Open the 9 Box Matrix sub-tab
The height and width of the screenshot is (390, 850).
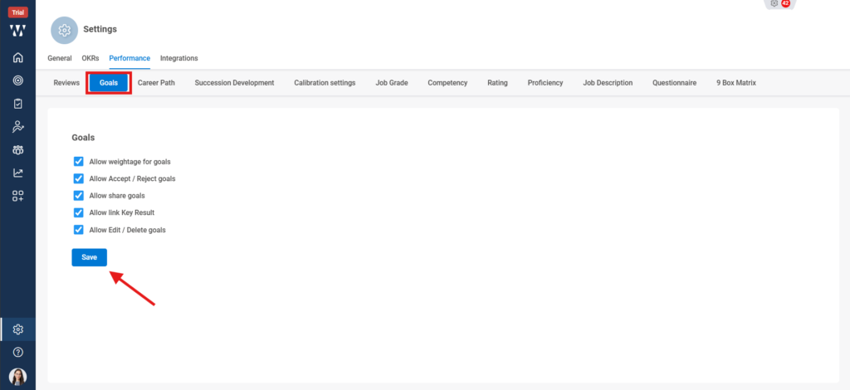(736, 83)
